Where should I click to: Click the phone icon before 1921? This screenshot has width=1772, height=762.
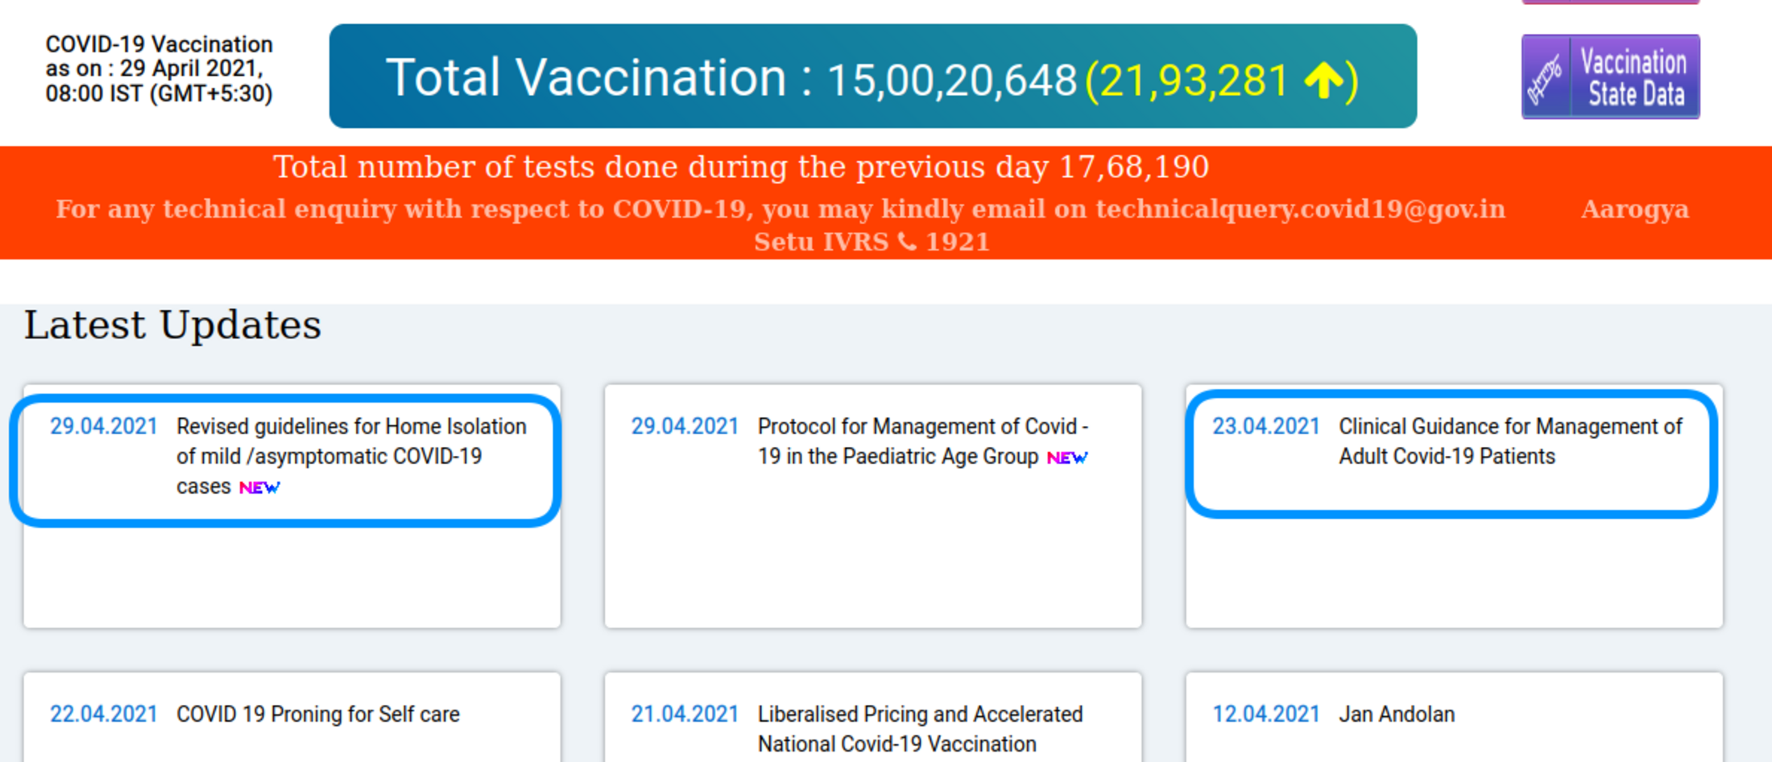click(x=907, y=242)
